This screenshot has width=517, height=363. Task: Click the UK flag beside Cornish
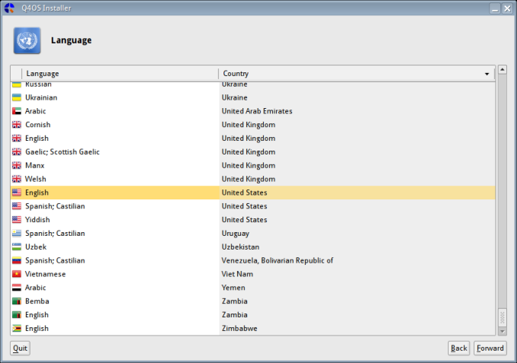[x=17, y=125]
